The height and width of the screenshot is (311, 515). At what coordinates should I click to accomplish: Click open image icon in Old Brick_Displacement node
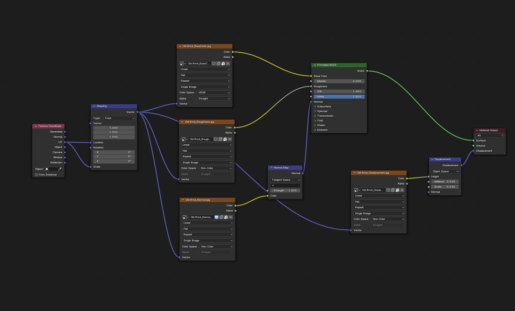397,190
